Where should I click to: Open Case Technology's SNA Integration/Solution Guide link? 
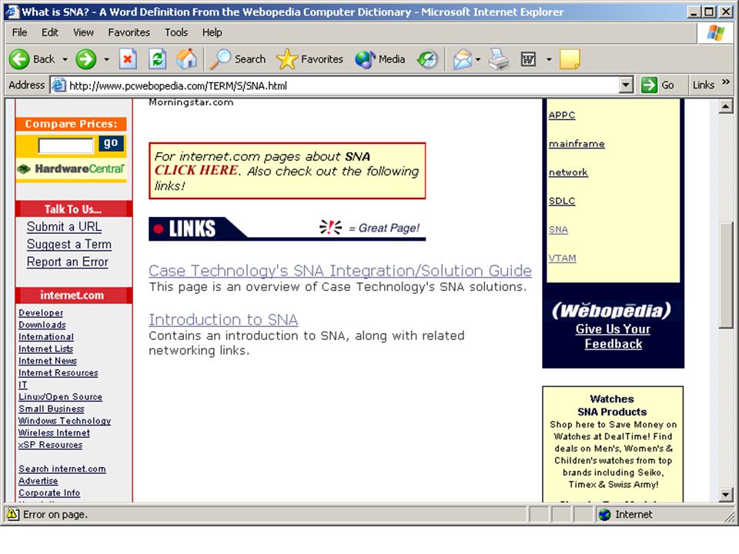click(x=340, y=271)
